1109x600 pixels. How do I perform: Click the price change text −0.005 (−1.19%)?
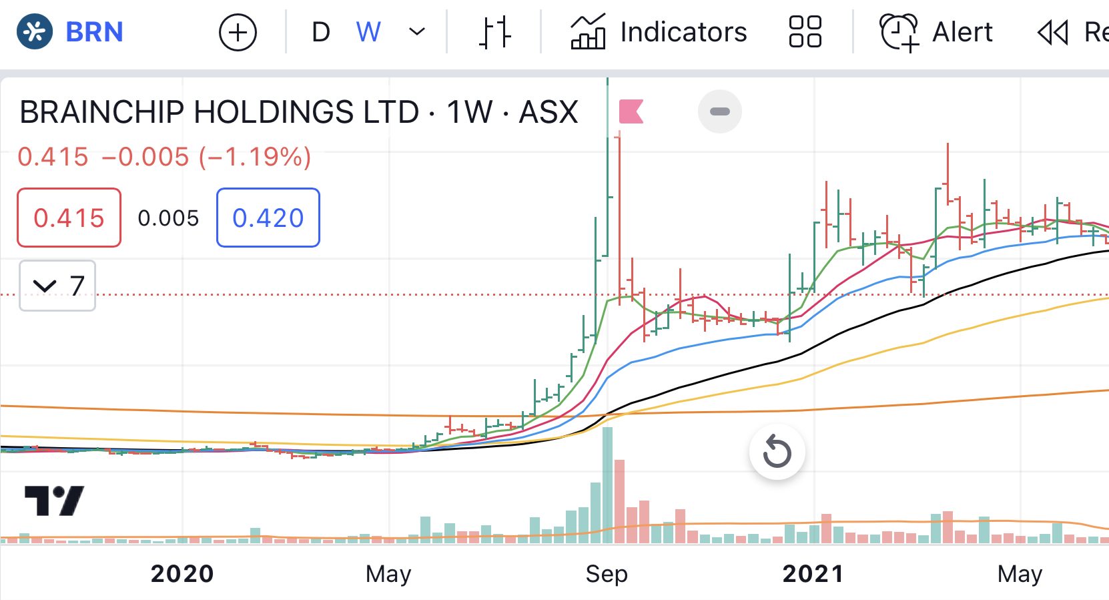(x=207, y=158)
